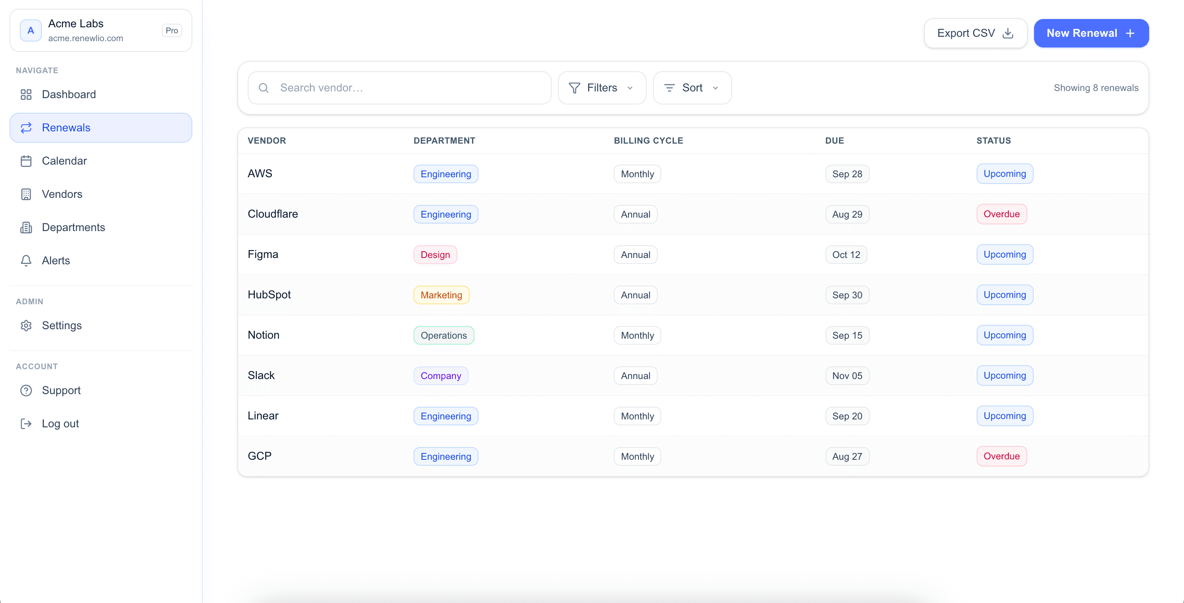The image size is (1184, 603).
Task: Sort by the BILLING CYCLE column header
Action: tap(649, 140)
